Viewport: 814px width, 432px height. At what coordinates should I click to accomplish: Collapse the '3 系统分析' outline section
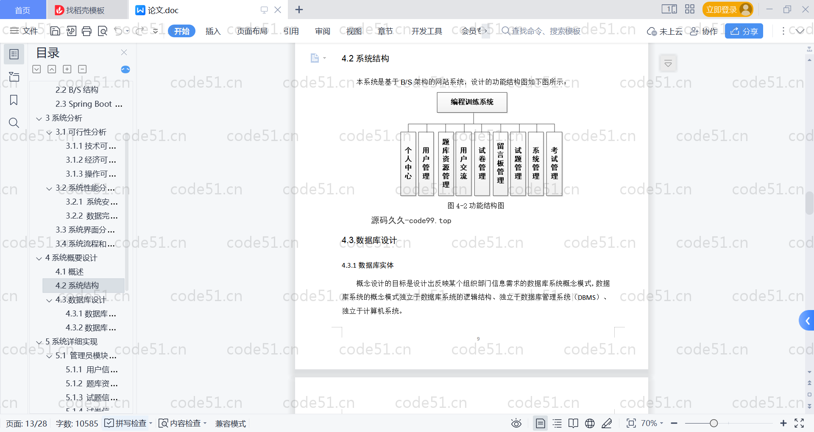(39, 119)
